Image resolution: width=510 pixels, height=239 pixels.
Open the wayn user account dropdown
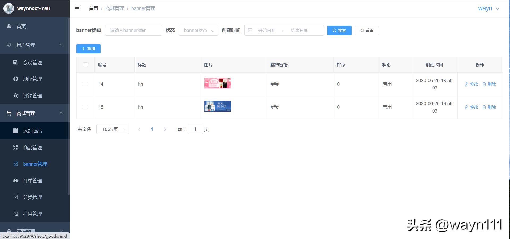tap(488, 8)
